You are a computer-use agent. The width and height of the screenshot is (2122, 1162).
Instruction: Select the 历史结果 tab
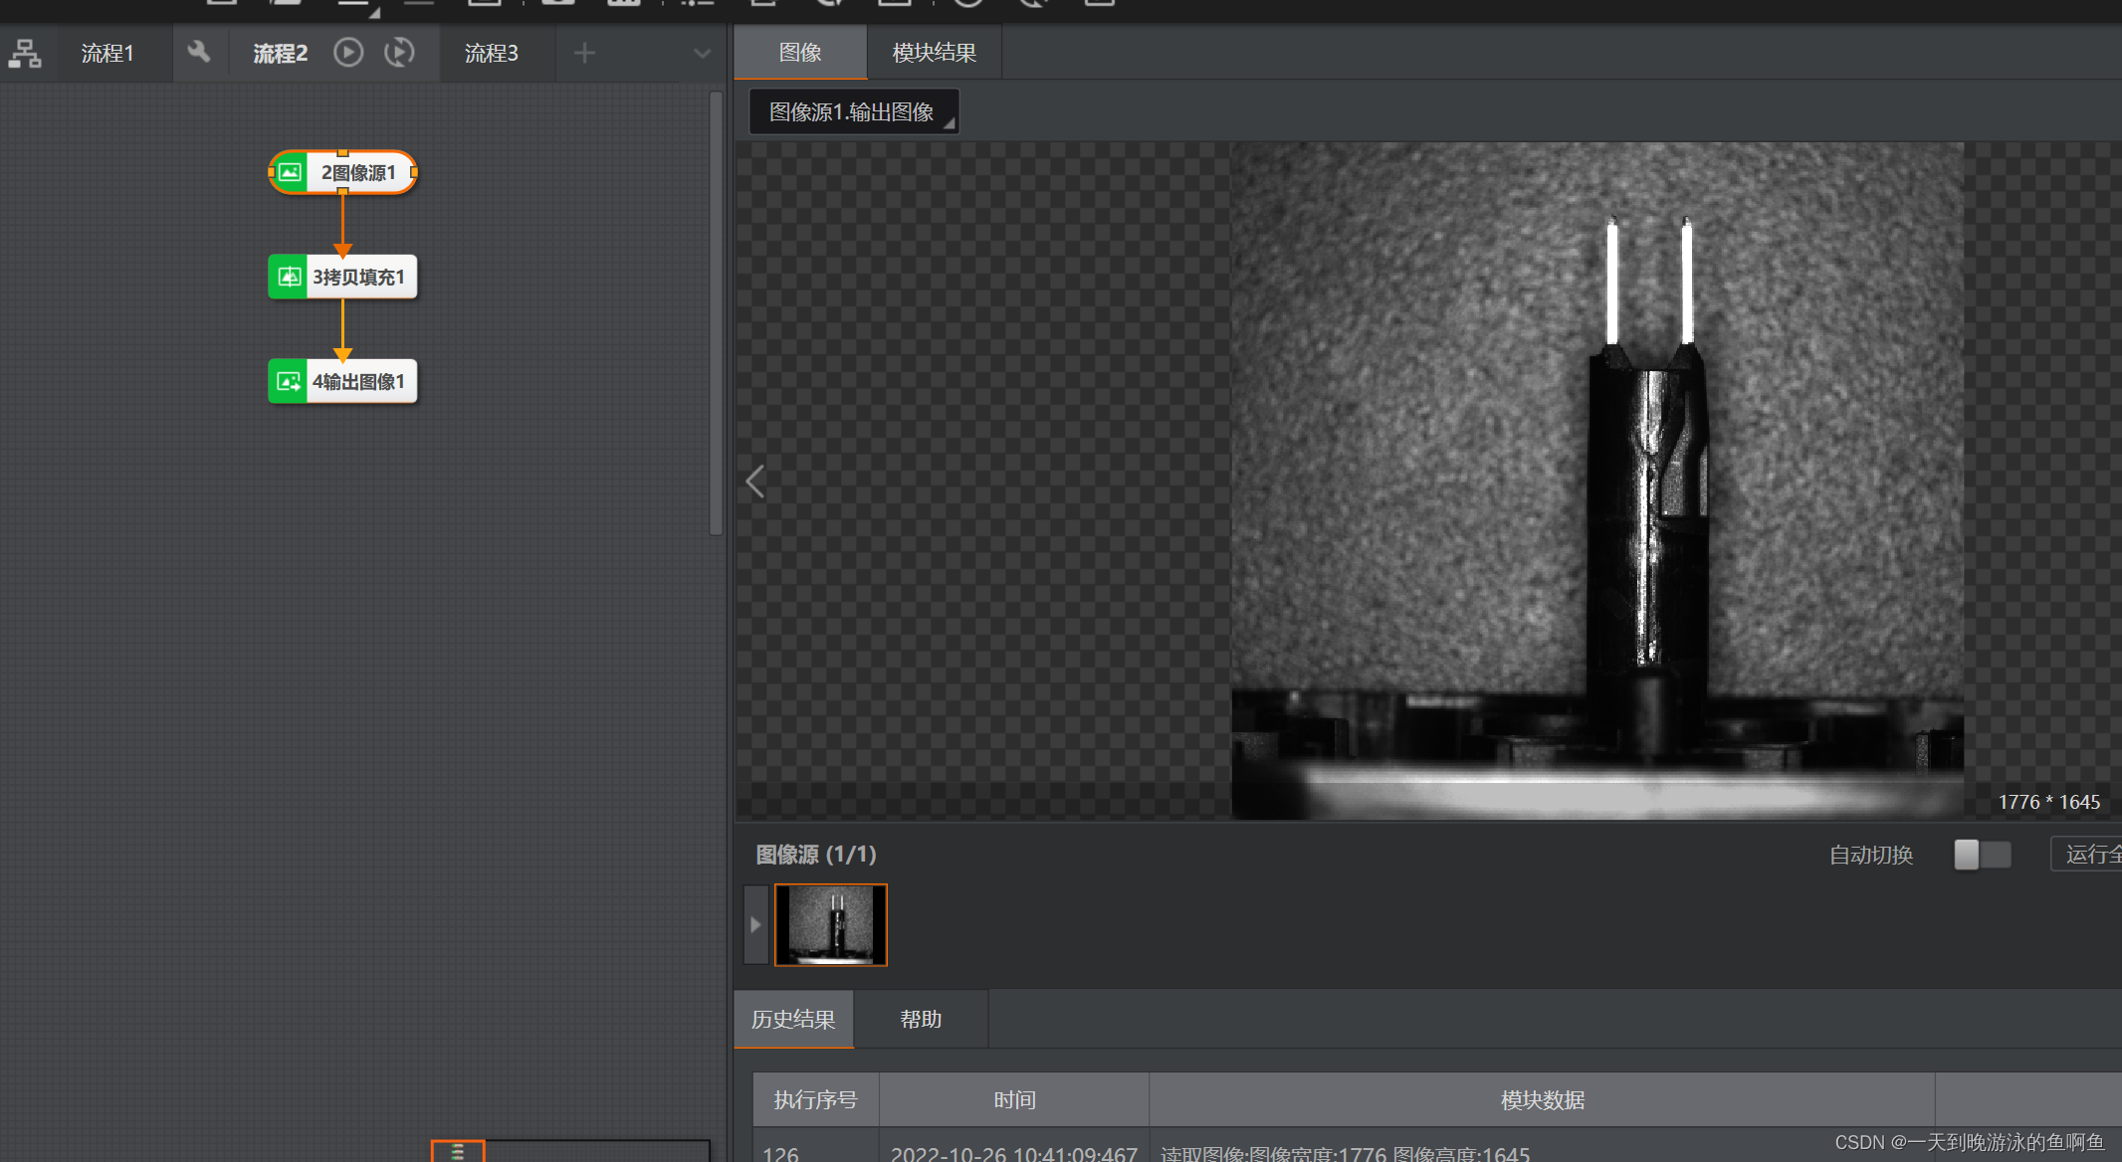[x=793, y=1019]
